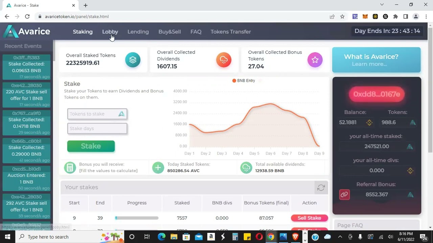This screenshot has width=433, height=243.
Task: Click the Bonus Tokens (final) column header
Action: click(x=266, y=203)
